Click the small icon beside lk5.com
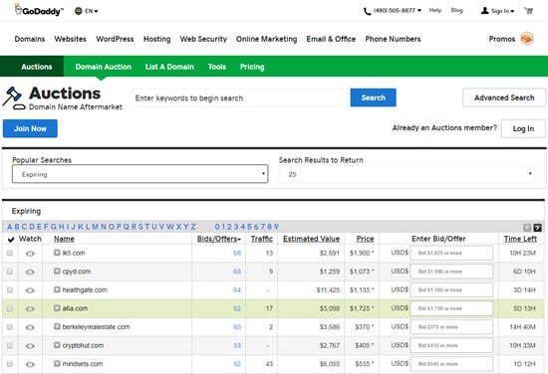This screenshot has width=548, height=374. [57, 253]
